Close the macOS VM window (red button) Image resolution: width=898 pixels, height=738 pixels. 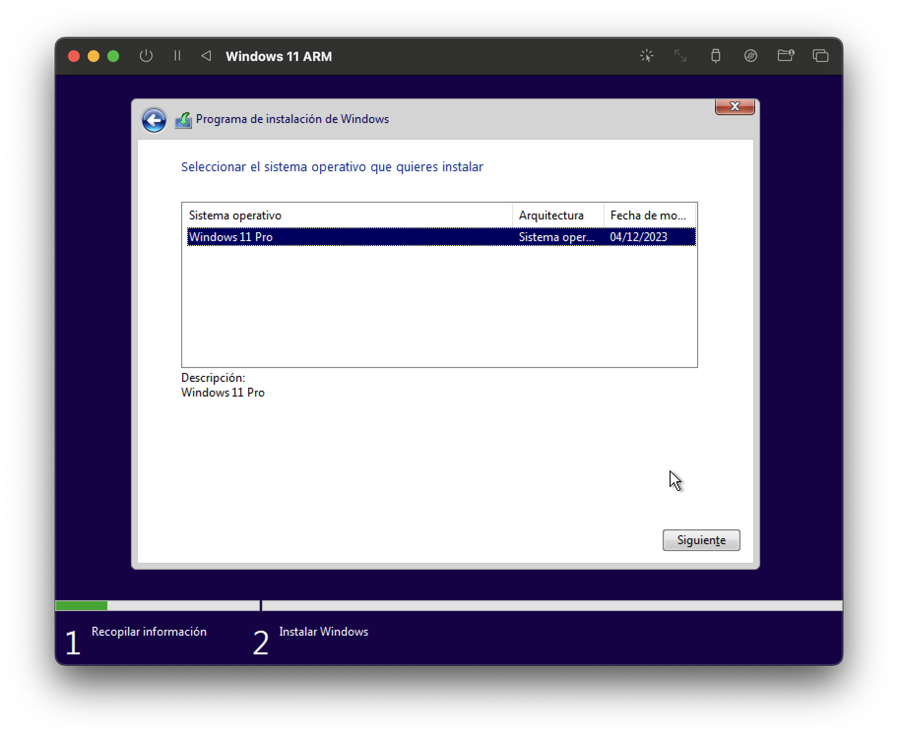pos(74,56)
